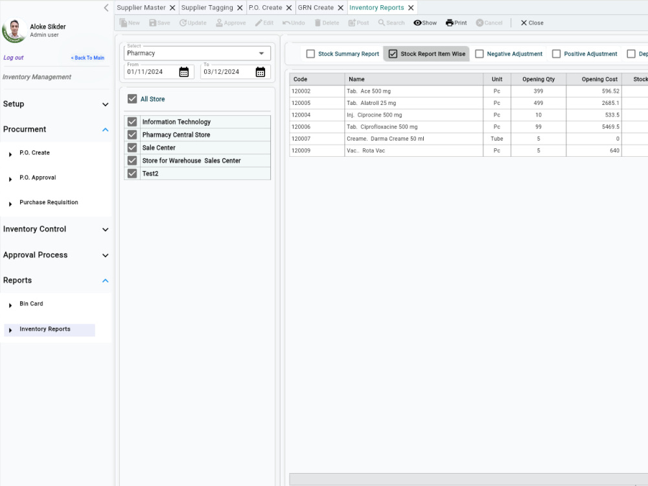This screenshot has height=486, width=648.
Task: Switch to the Supplier Master tab
Action: click(141, 8)
